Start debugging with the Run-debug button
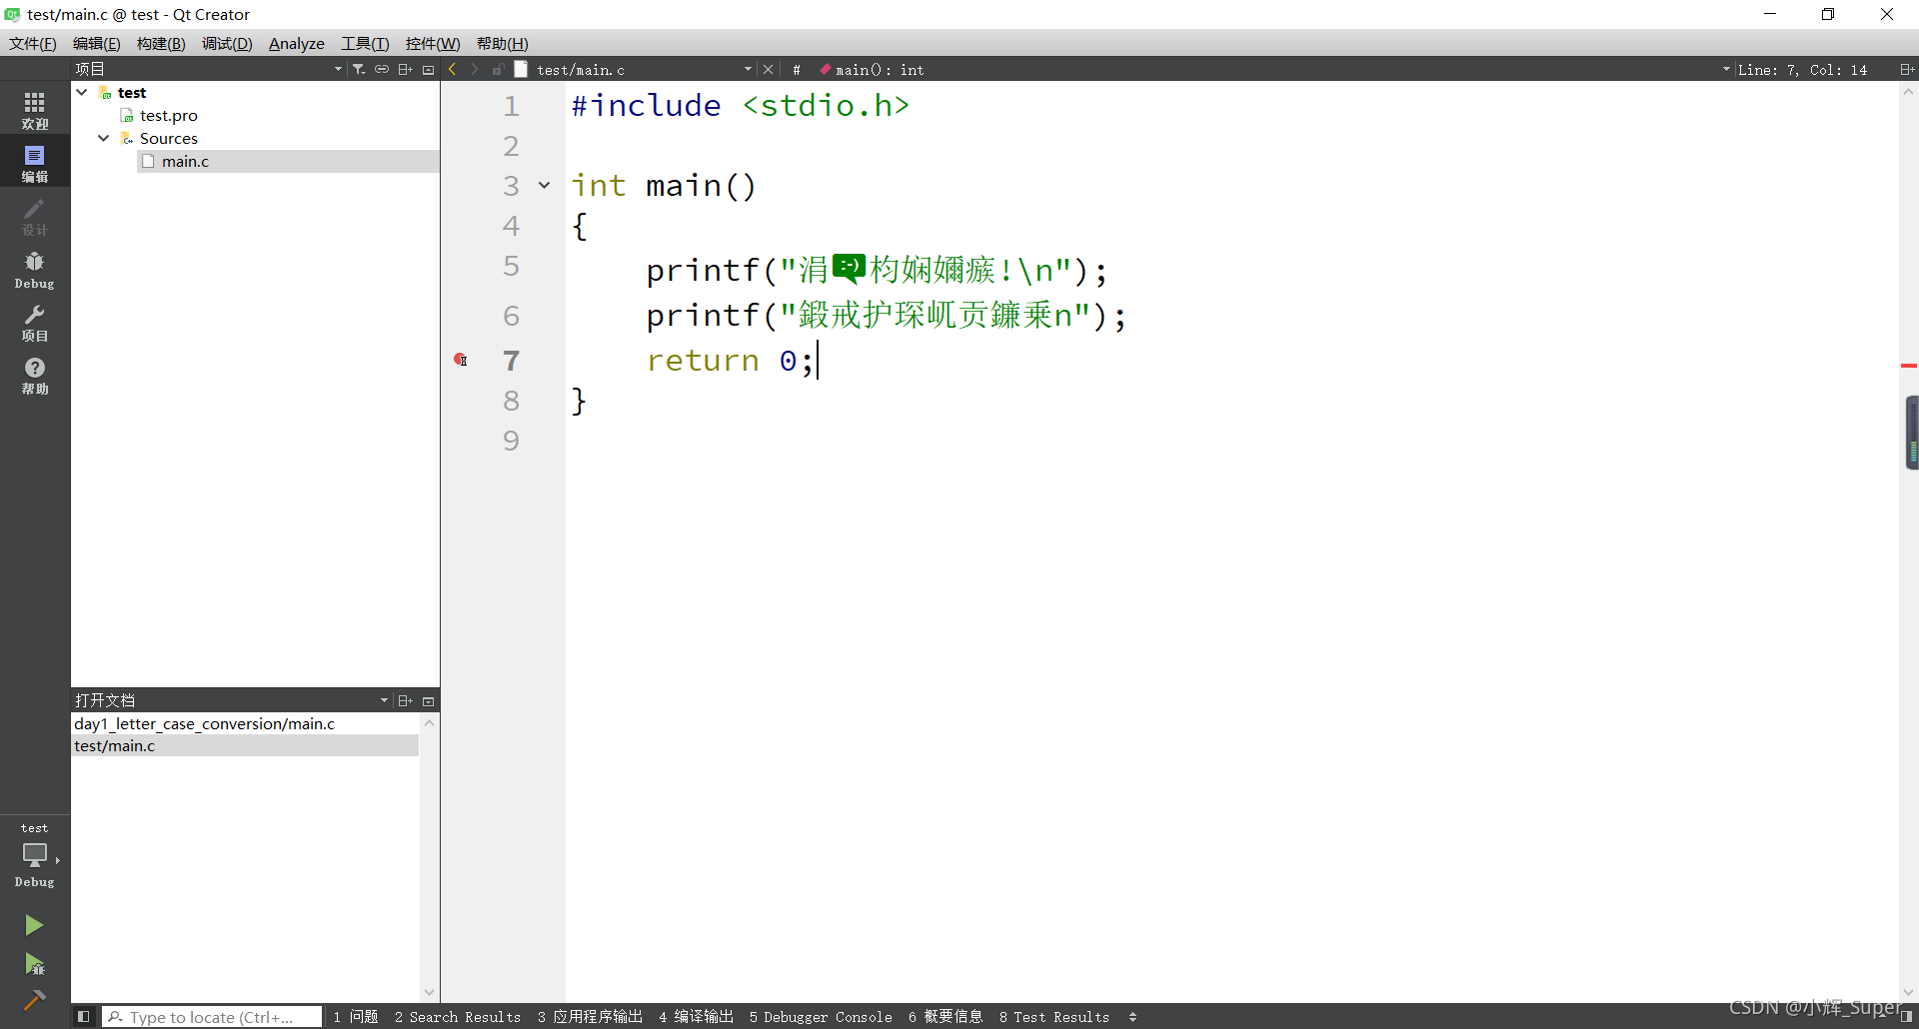This screenshot has height=1029, width=1919. point(34,964)
